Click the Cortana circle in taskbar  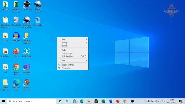[60, 101]
